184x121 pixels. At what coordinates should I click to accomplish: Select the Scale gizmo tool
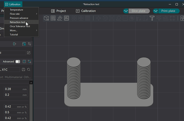112,18
